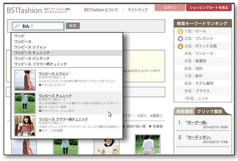The width and height of the screenshot is (238, 161).
Task: View cart via ショッピングカートを見る button
Action: point(208,8)
